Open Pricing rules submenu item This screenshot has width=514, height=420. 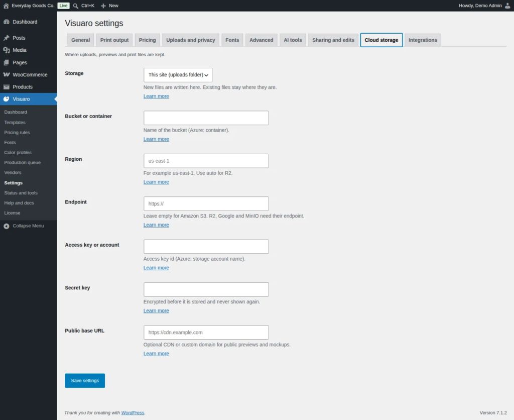point(17,133)
